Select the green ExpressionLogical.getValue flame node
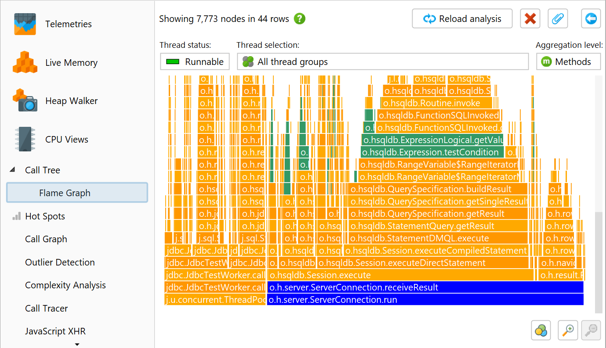Image resolution: width=606 pixels, height=348 pixels. 432,140
